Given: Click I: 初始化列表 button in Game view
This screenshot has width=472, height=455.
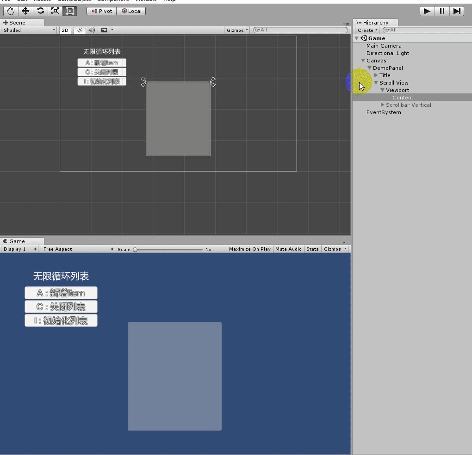Looking at the screenshot, I should coord(61,320).
